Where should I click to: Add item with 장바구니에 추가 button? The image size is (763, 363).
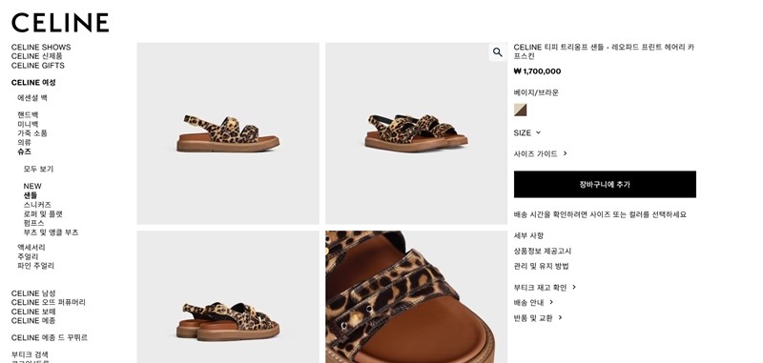(605, 184)
